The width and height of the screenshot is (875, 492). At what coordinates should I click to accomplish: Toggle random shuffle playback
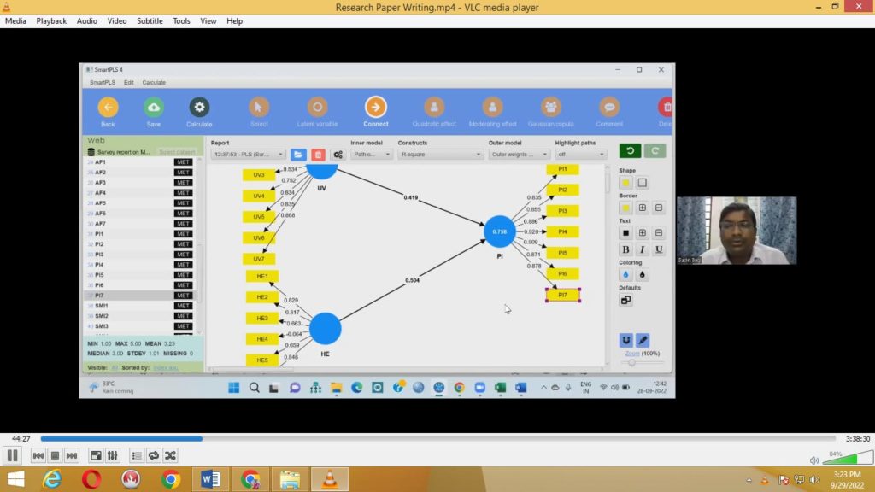click(170, 455)
